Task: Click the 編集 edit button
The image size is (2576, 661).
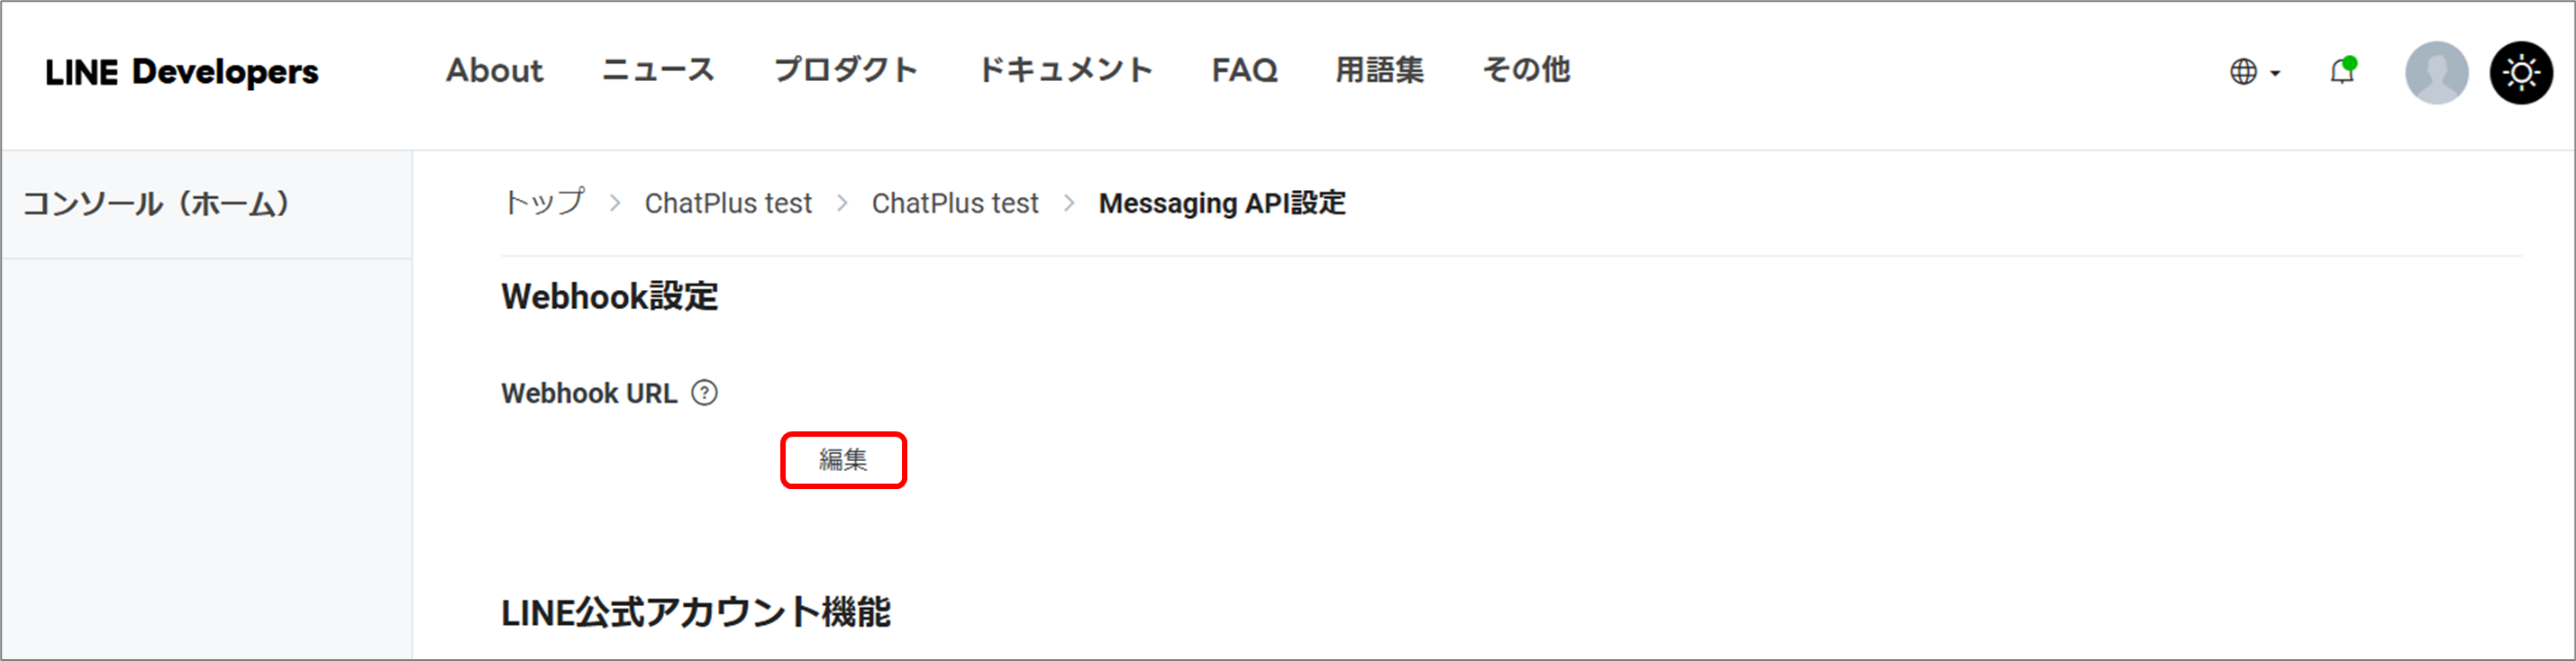Action: pos(843,460)
